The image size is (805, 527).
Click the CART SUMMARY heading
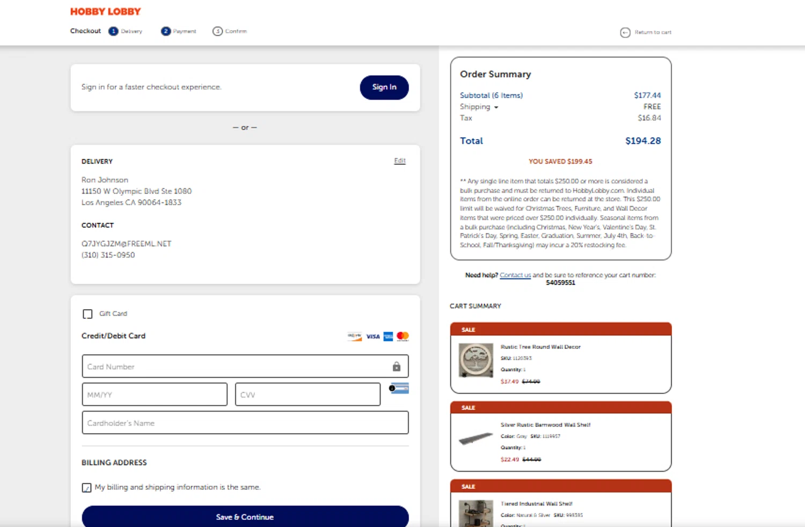click(x=475, y=306)
